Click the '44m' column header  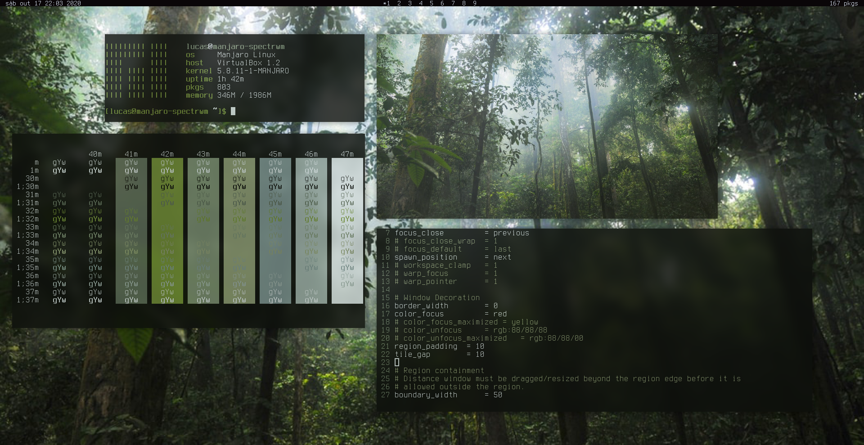[x=239, y=154]
